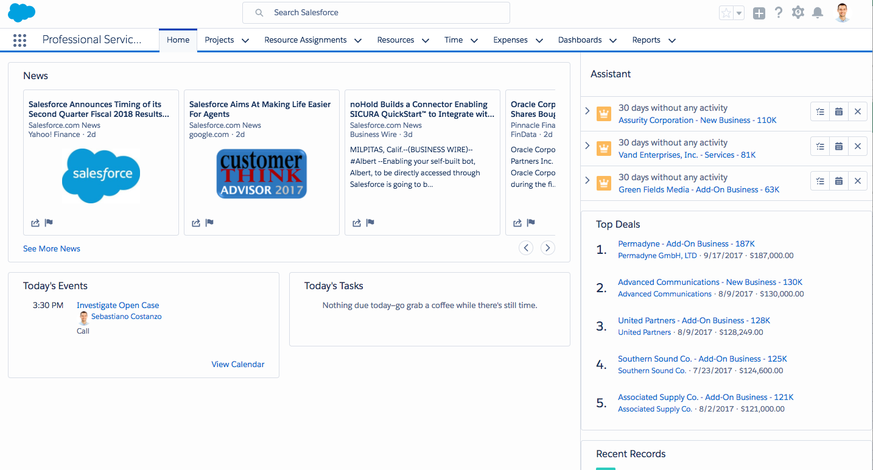Click the Salesforce cloud logo

tap(21, 12)
